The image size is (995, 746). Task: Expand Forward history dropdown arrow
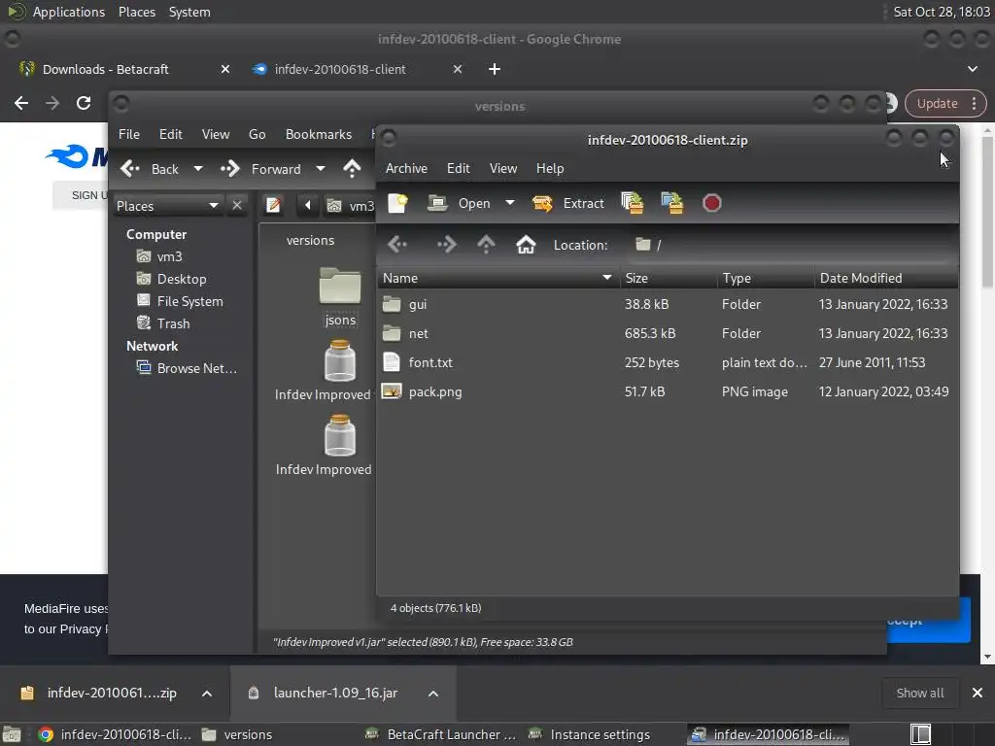[321, 169]
